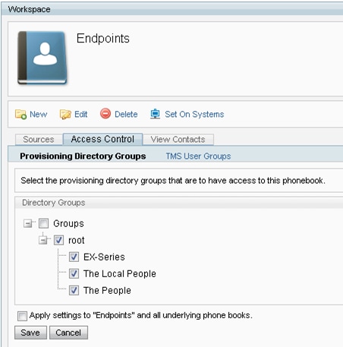Open Set On Systems link

(x=194, y=114)
